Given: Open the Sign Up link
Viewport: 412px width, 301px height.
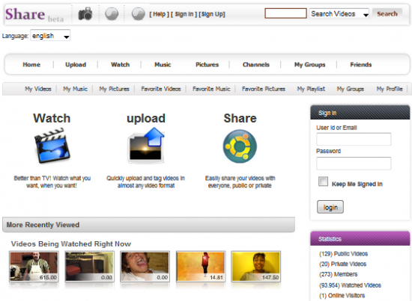Looking at the screenshot, I should pos(212,14).
